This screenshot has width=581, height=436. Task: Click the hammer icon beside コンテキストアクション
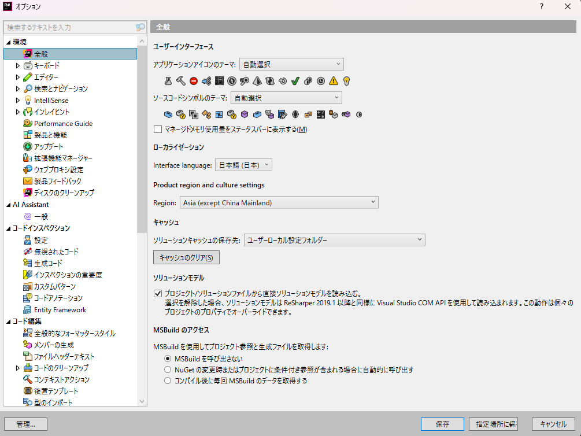[28, 379]
